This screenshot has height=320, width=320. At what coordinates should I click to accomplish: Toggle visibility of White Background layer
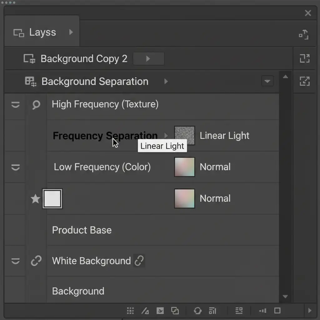15,261
